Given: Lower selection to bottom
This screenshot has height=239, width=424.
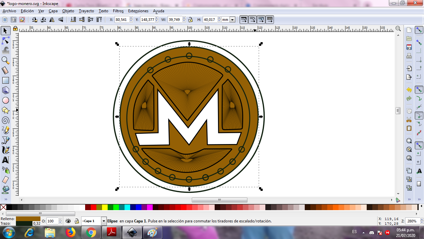Looking at the screenshot, I should pyautogui.click(x=73, y=20).
